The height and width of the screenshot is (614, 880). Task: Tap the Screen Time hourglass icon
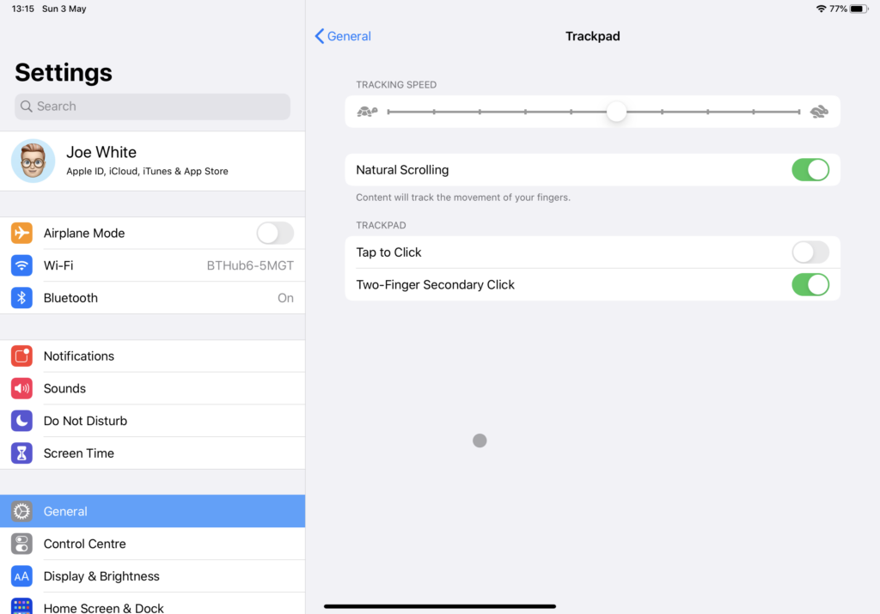tap(21, 453)
